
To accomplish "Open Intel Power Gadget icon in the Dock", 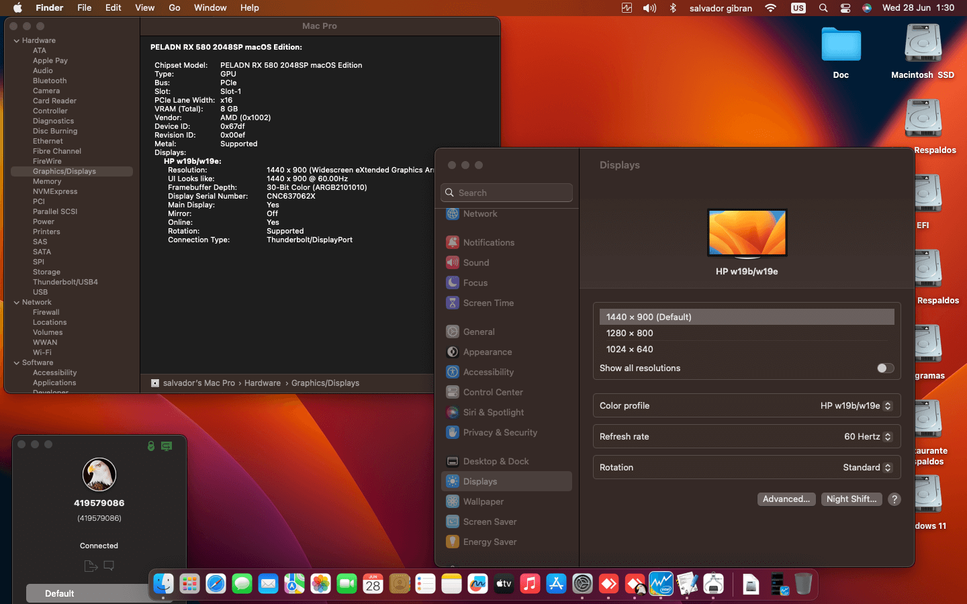I will (x=661, y=584).
